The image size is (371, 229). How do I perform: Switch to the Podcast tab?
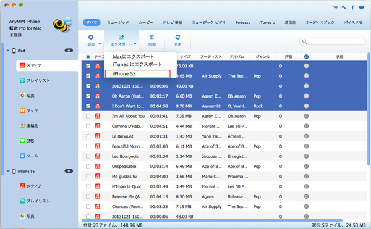(242, 23)
